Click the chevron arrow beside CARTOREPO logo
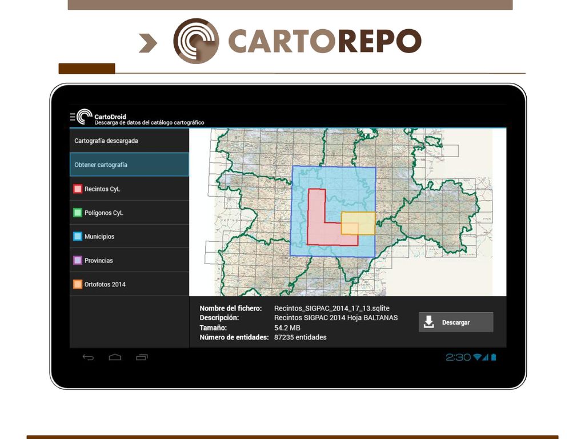 tap(148, 43)
